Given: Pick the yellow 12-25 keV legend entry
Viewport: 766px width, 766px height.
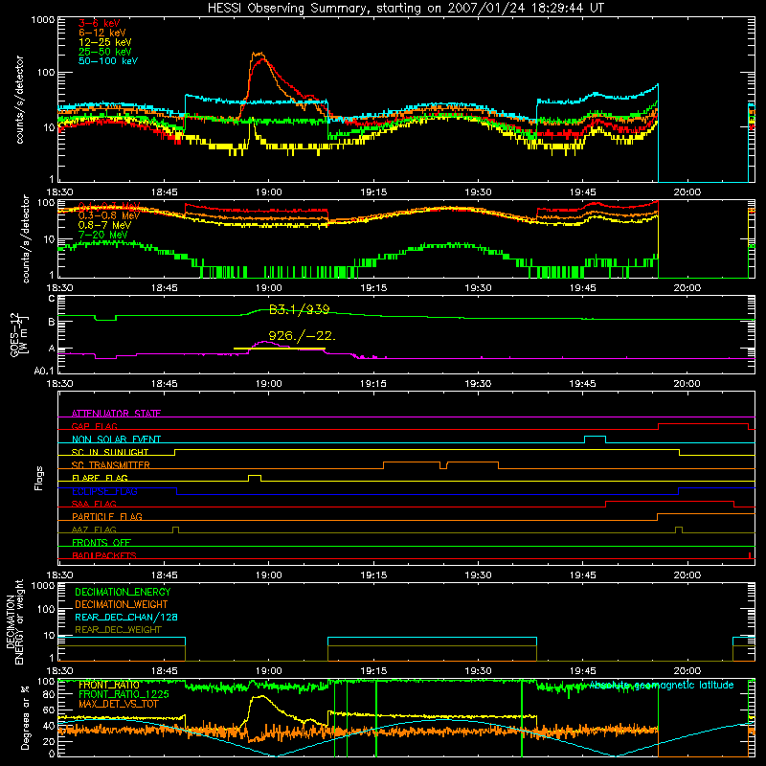Looking at the screenshot, I should 104,42.
